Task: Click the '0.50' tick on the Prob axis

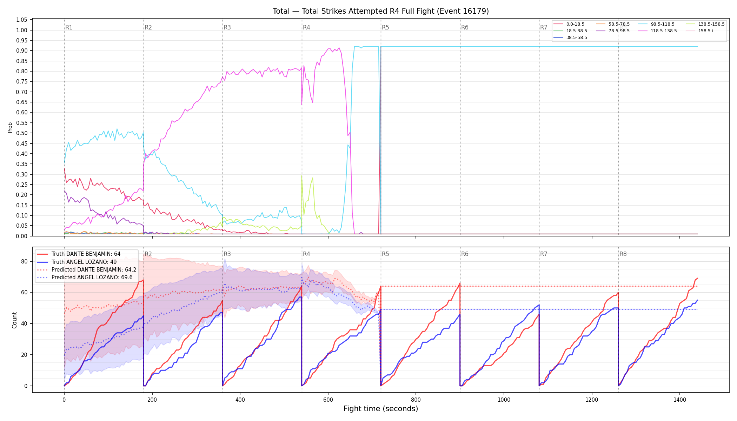Action: click(x=22, y=133)
